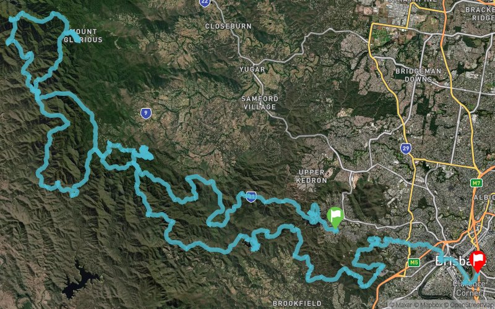The width and height of the screenshot is (495, 309).
Task: Click the Closeburn place label
Action: [x=228, y=26]
